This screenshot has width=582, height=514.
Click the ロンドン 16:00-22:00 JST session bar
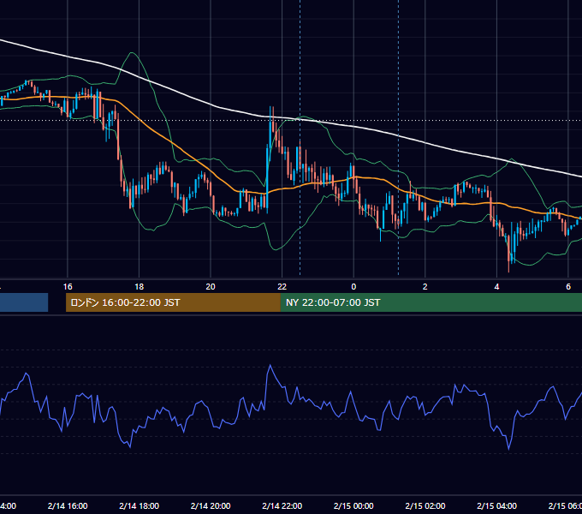click(x=173, y=302)
